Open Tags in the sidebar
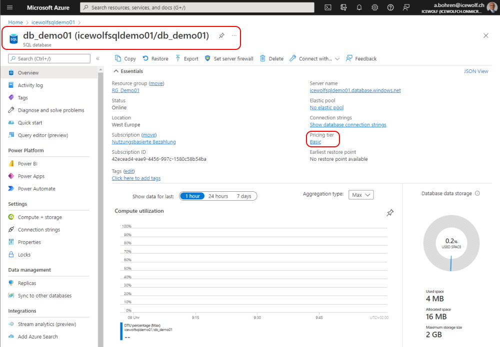 click(x=49, y=98)
